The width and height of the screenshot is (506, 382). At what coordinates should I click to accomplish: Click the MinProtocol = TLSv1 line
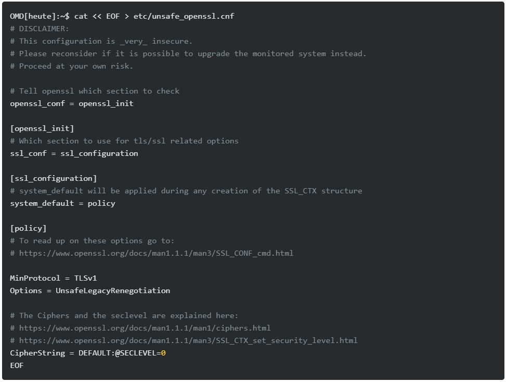coord(54,278)
